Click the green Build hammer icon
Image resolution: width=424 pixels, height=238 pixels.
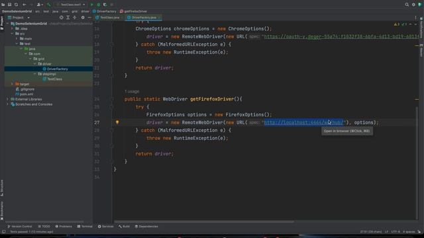(x=48, y=5)
